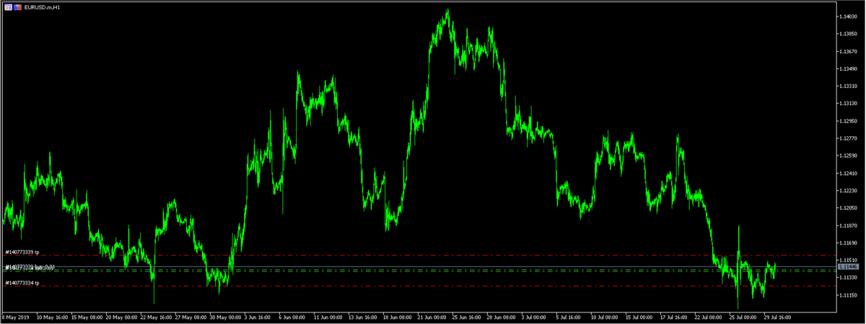Click the 1.12410 price axis value
This screenshot has height=324, width=866.
849,173
